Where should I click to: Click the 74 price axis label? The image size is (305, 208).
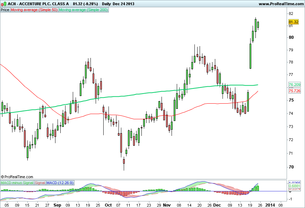click(291, 113)
